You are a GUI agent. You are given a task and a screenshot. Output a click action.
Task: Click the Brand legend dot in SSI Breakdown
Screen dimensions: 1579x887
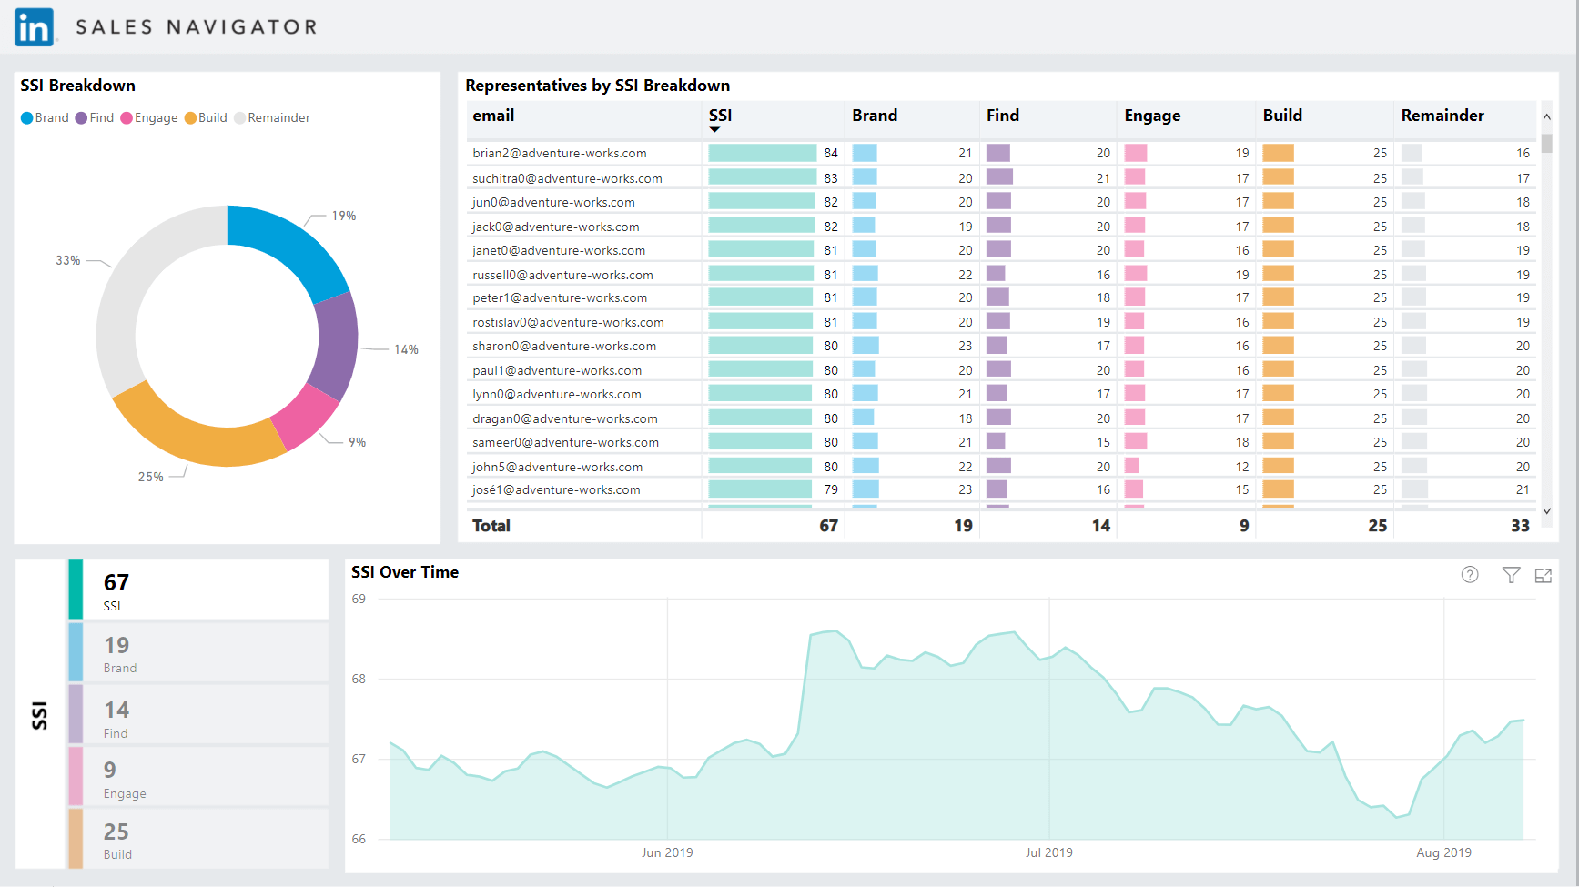point(27,118)
